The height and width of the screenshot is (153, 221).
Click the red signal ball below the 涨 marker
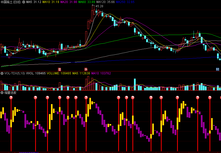coord(86,98)
